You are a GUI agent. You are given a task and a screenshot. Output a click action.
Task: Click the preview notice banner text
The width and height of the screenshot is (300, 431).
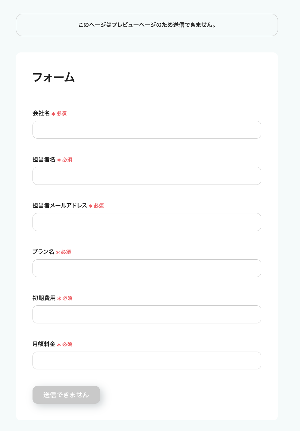pos(147,25)
